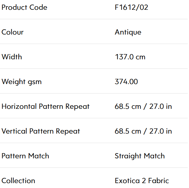Select the 374.00 weight value

pyautogui.click(x=126, y=82)
